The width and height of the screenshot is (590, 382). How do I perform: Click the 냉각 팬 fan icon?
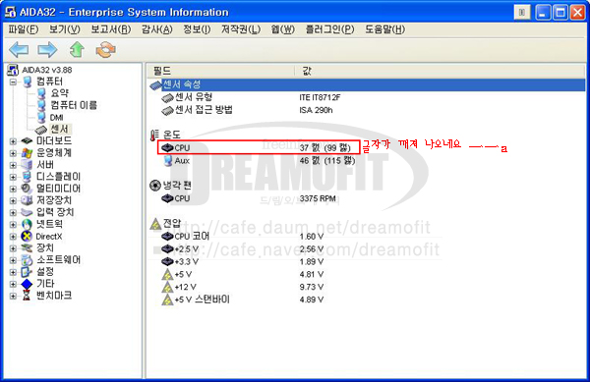coord(155,186)
